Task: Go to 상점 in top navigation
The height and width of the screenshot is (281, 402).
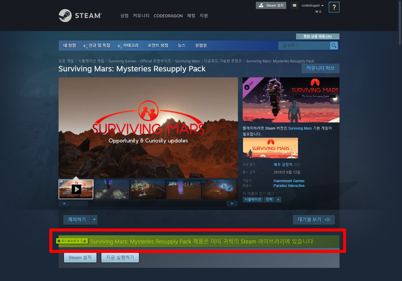Action: 124,16
